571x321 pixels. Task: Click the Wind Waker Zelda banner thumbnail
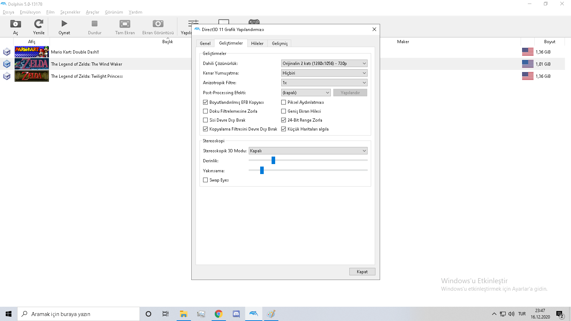[x=32, y=64]
